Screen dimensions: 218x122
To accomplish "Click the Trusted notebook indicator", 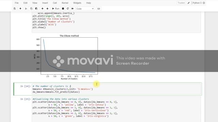I will pyautogui.click(x=181, y=3).
